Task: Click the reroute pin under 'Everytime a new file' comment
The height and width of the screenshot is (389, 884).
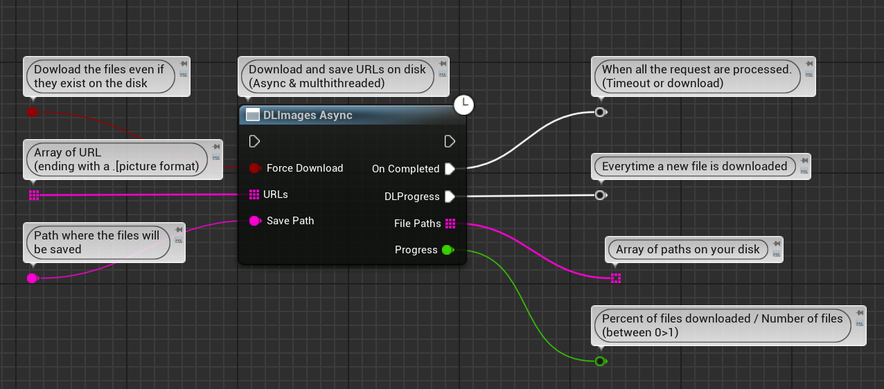Action: [x=601, y=195]
